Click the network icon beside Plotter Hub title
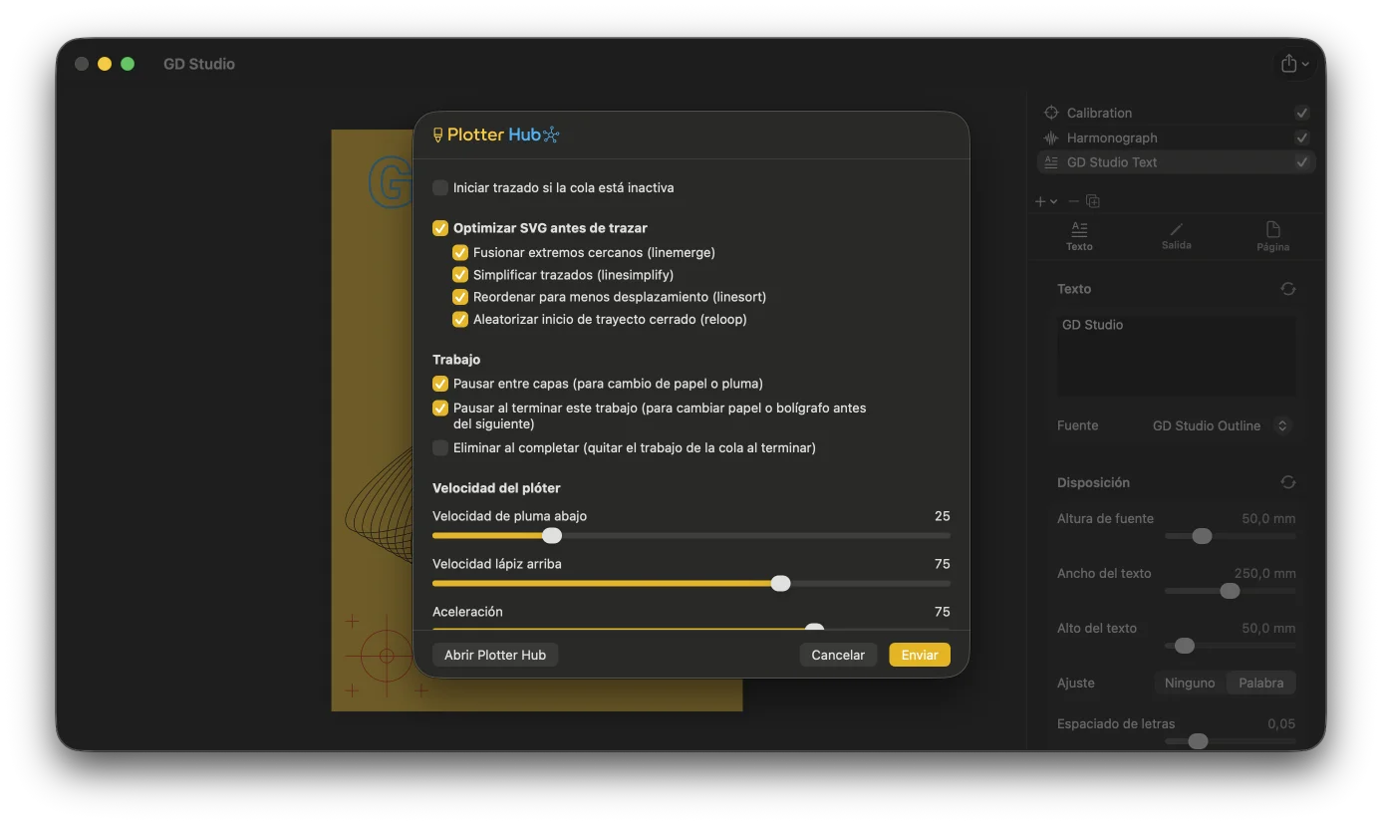The height and width of the screenshot is (825, 1382). [551, 135]
